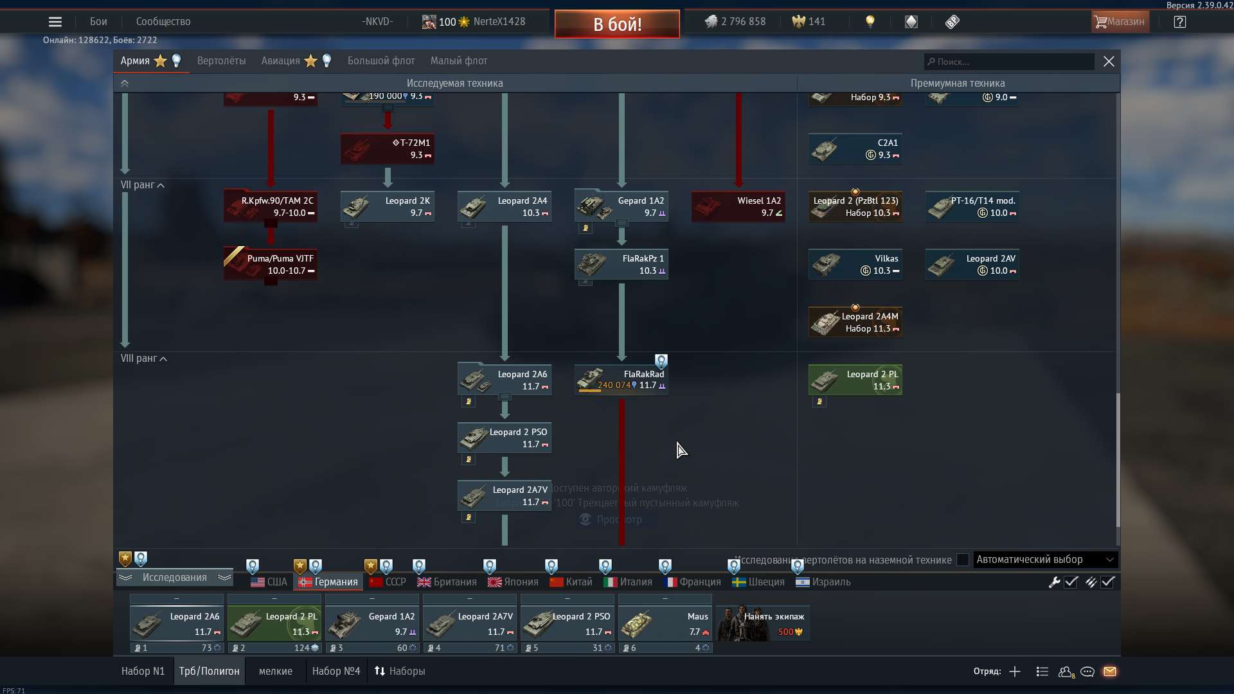
Task: Switch to the Авиация tab
Action: tap(281, 61)
